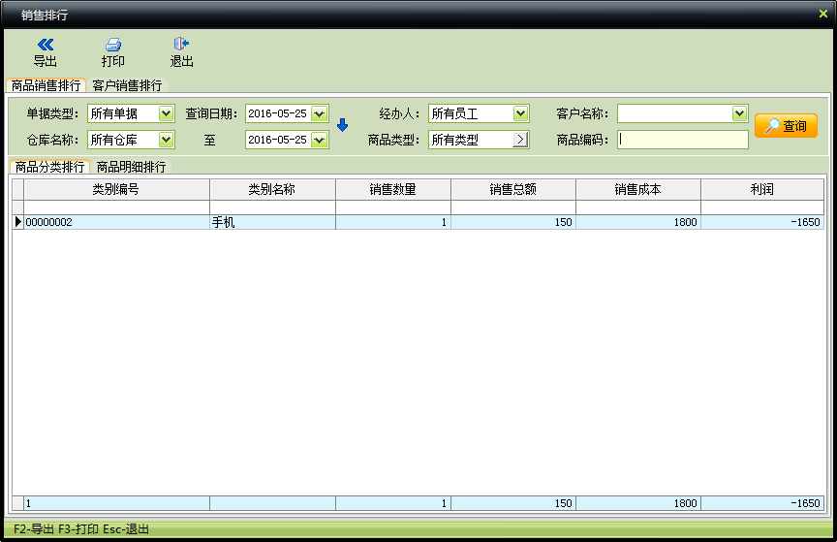Click the footer total 1800 cell

point(638,503)
